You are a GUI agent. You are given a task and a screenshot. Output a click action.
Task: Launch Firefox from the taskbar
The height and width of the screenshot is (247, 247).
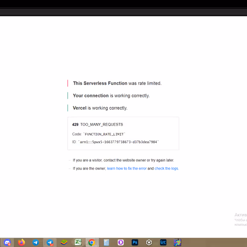[21, 243]
